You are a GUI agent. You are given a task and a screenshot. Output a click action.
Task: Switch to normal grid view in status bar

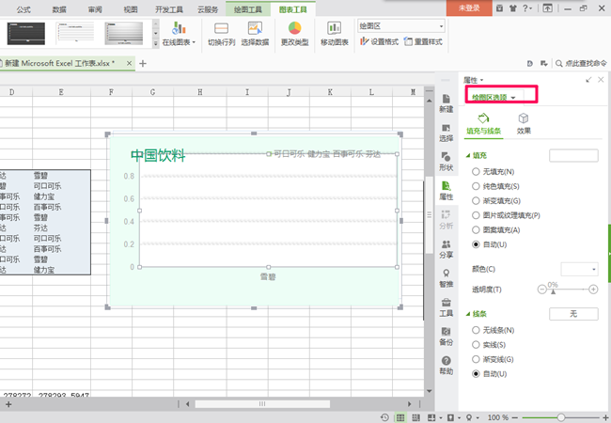click(x=400, y=417)
